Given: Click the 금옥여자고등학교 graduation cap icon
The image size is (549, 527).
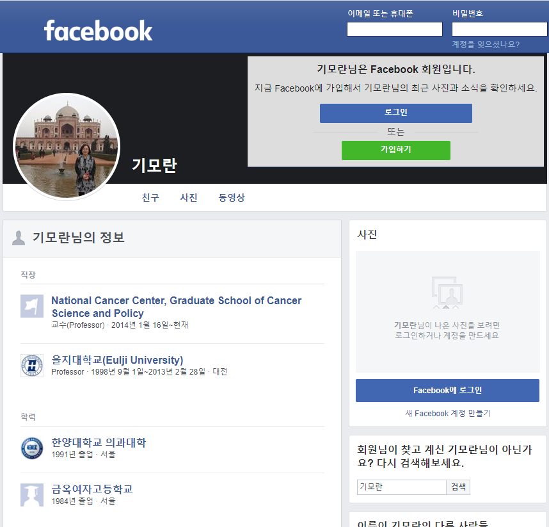Looking at the screenshot, I should tap(32, 495).
